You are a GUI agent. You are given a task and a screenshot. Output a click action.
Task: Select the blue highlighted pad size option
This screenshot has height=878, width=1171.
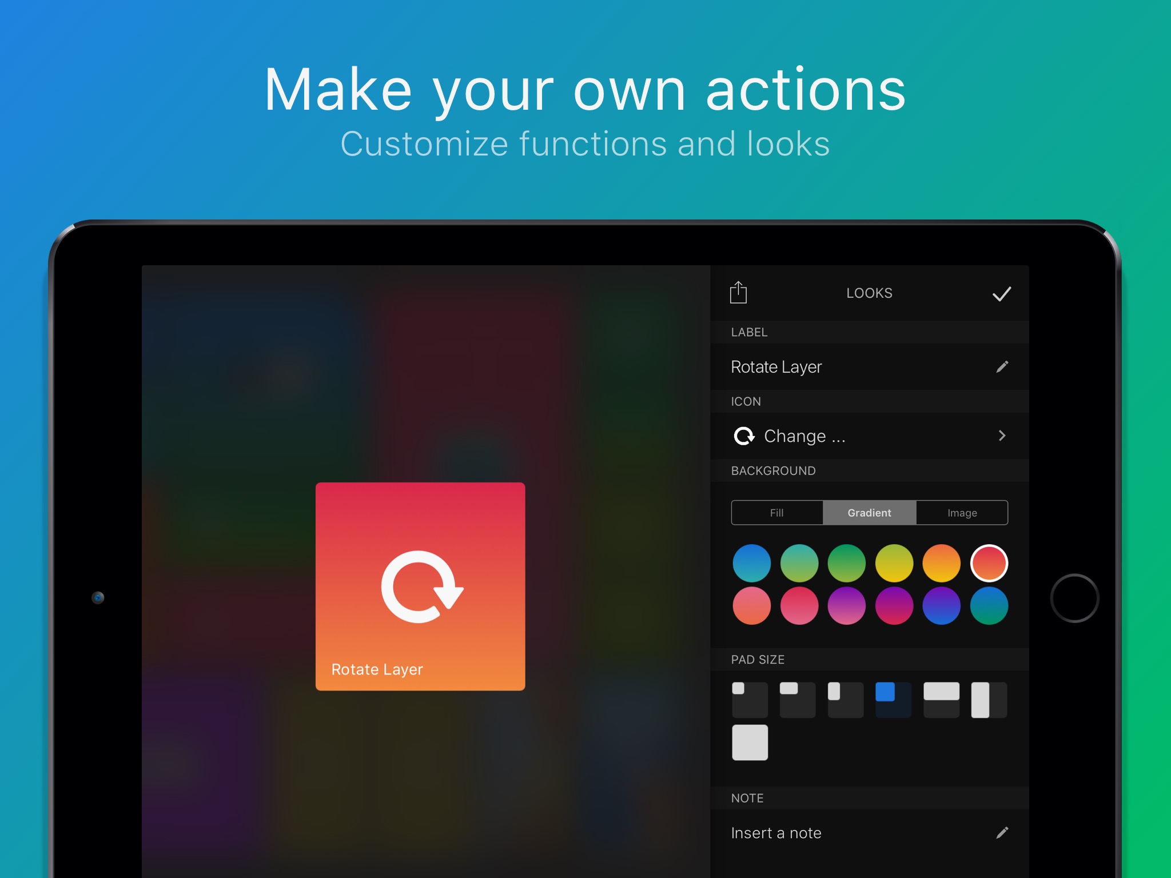click(893, 700)
